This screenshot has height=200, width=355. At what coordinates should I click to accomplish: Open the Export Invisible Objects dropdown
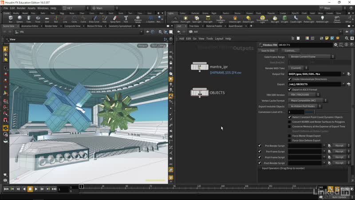click(305, 106)
